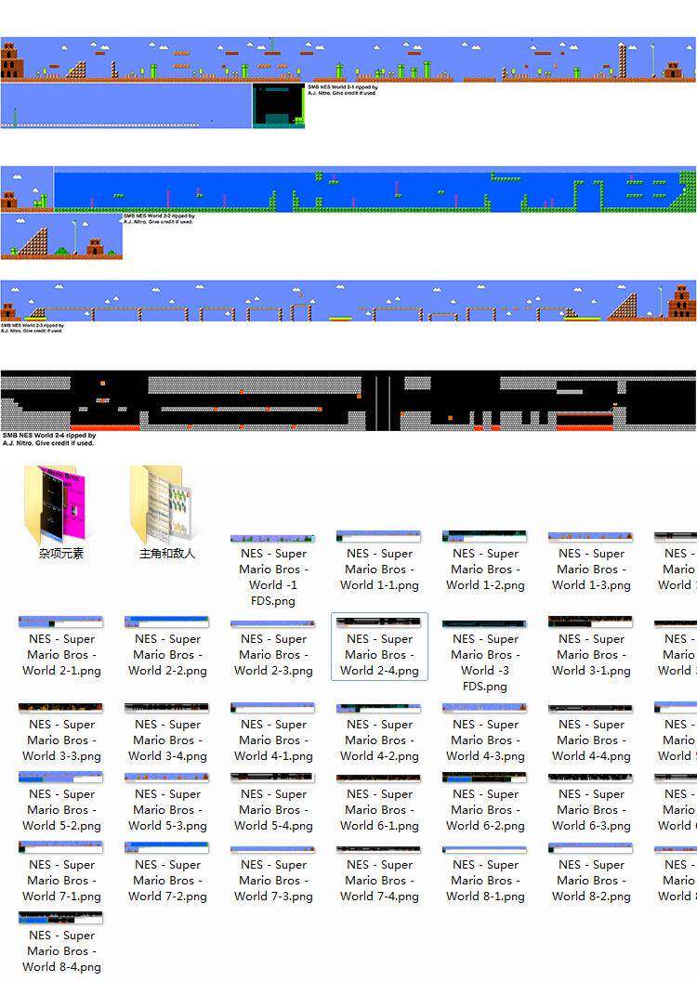Select the World 2-1.png file
The image size is (697, 995).
61,647
